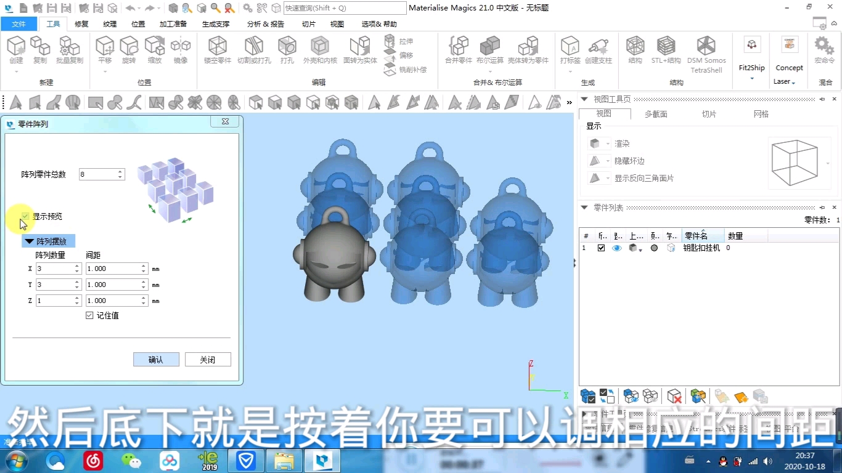This screenshot has width=842, height=473.
Task: Open the 切割或打孔 cut or punch tool
Action: pos(254,50)
